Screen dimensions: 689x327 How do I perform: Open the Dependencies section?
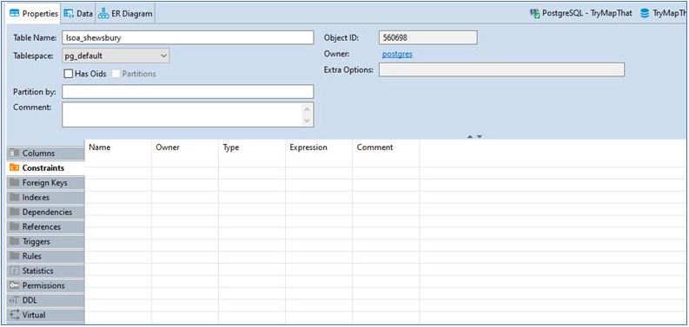(46, 212)
